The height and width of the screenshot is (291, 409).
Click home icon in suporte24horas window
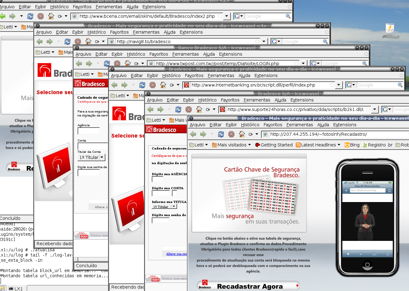point(199,109)
